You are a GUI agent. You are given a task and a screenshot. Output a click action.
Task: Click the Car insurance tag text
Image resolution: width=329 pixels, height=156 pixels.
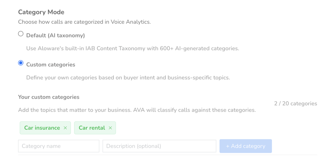click(x=42, y=128)
